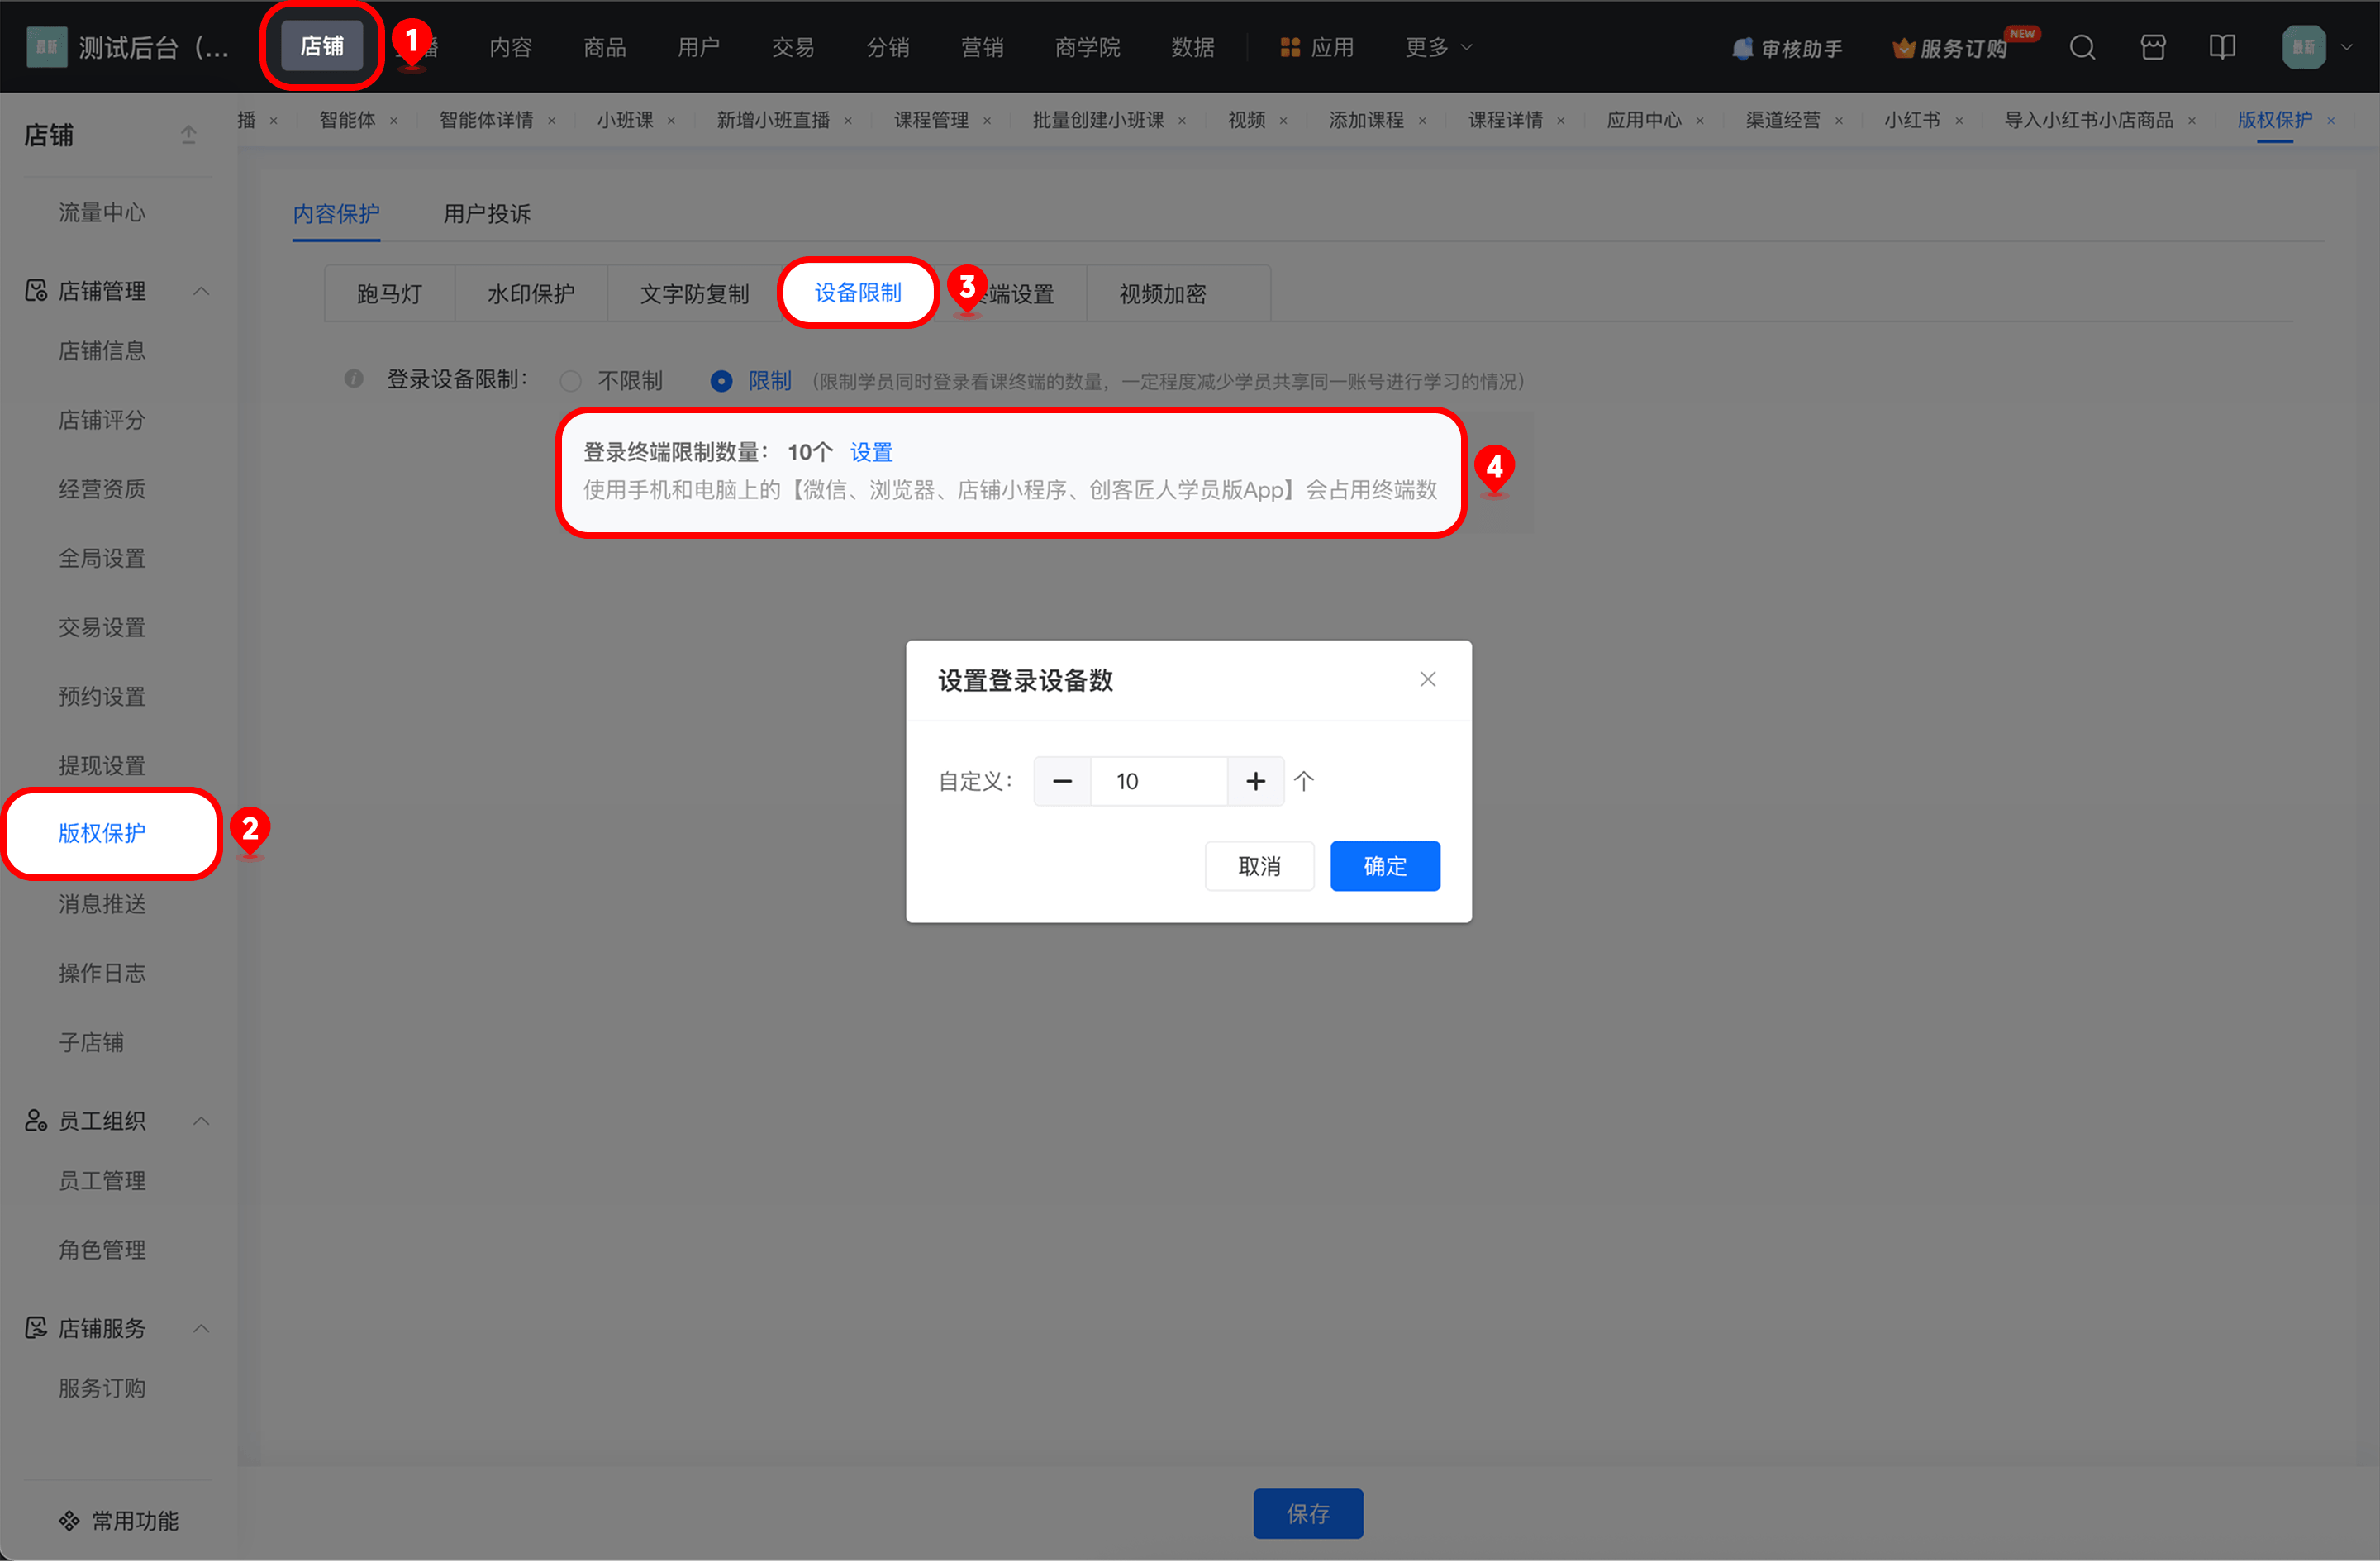Screen dimensions: 2380x1562
Task: Collapse the 员工组织 sidebar group
Action: click(201, 1121)
